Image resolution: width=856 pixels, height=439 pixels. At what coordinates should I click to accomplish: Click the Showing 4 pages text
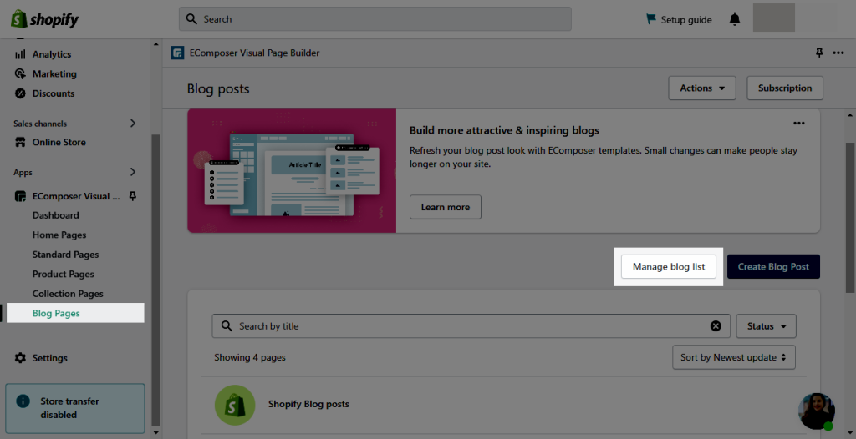click(x=249, y=358)
